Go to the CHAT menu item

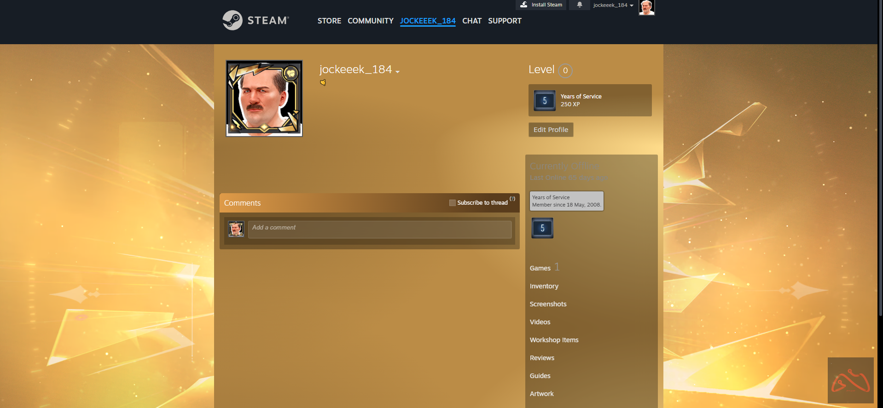tap(471, 21)
